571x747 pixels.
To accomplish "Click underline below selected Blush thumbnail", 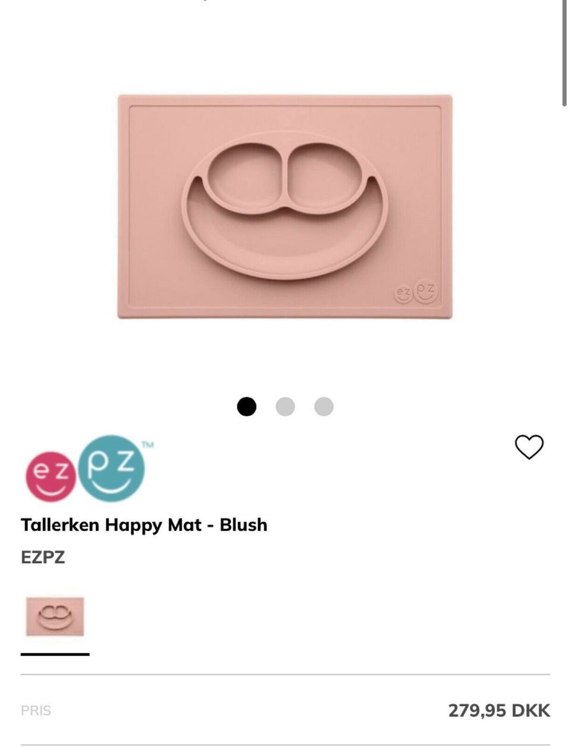I will pyautogui.click(x=55, y=654).
